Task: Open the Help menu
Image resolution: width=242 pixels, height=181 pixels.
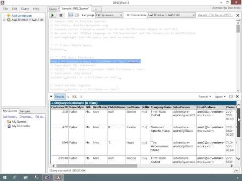Action: (36, 9)
